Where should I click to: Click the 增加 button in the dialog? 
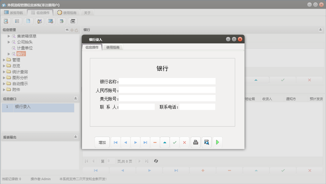pyautogui.click(x=102, y=142)
